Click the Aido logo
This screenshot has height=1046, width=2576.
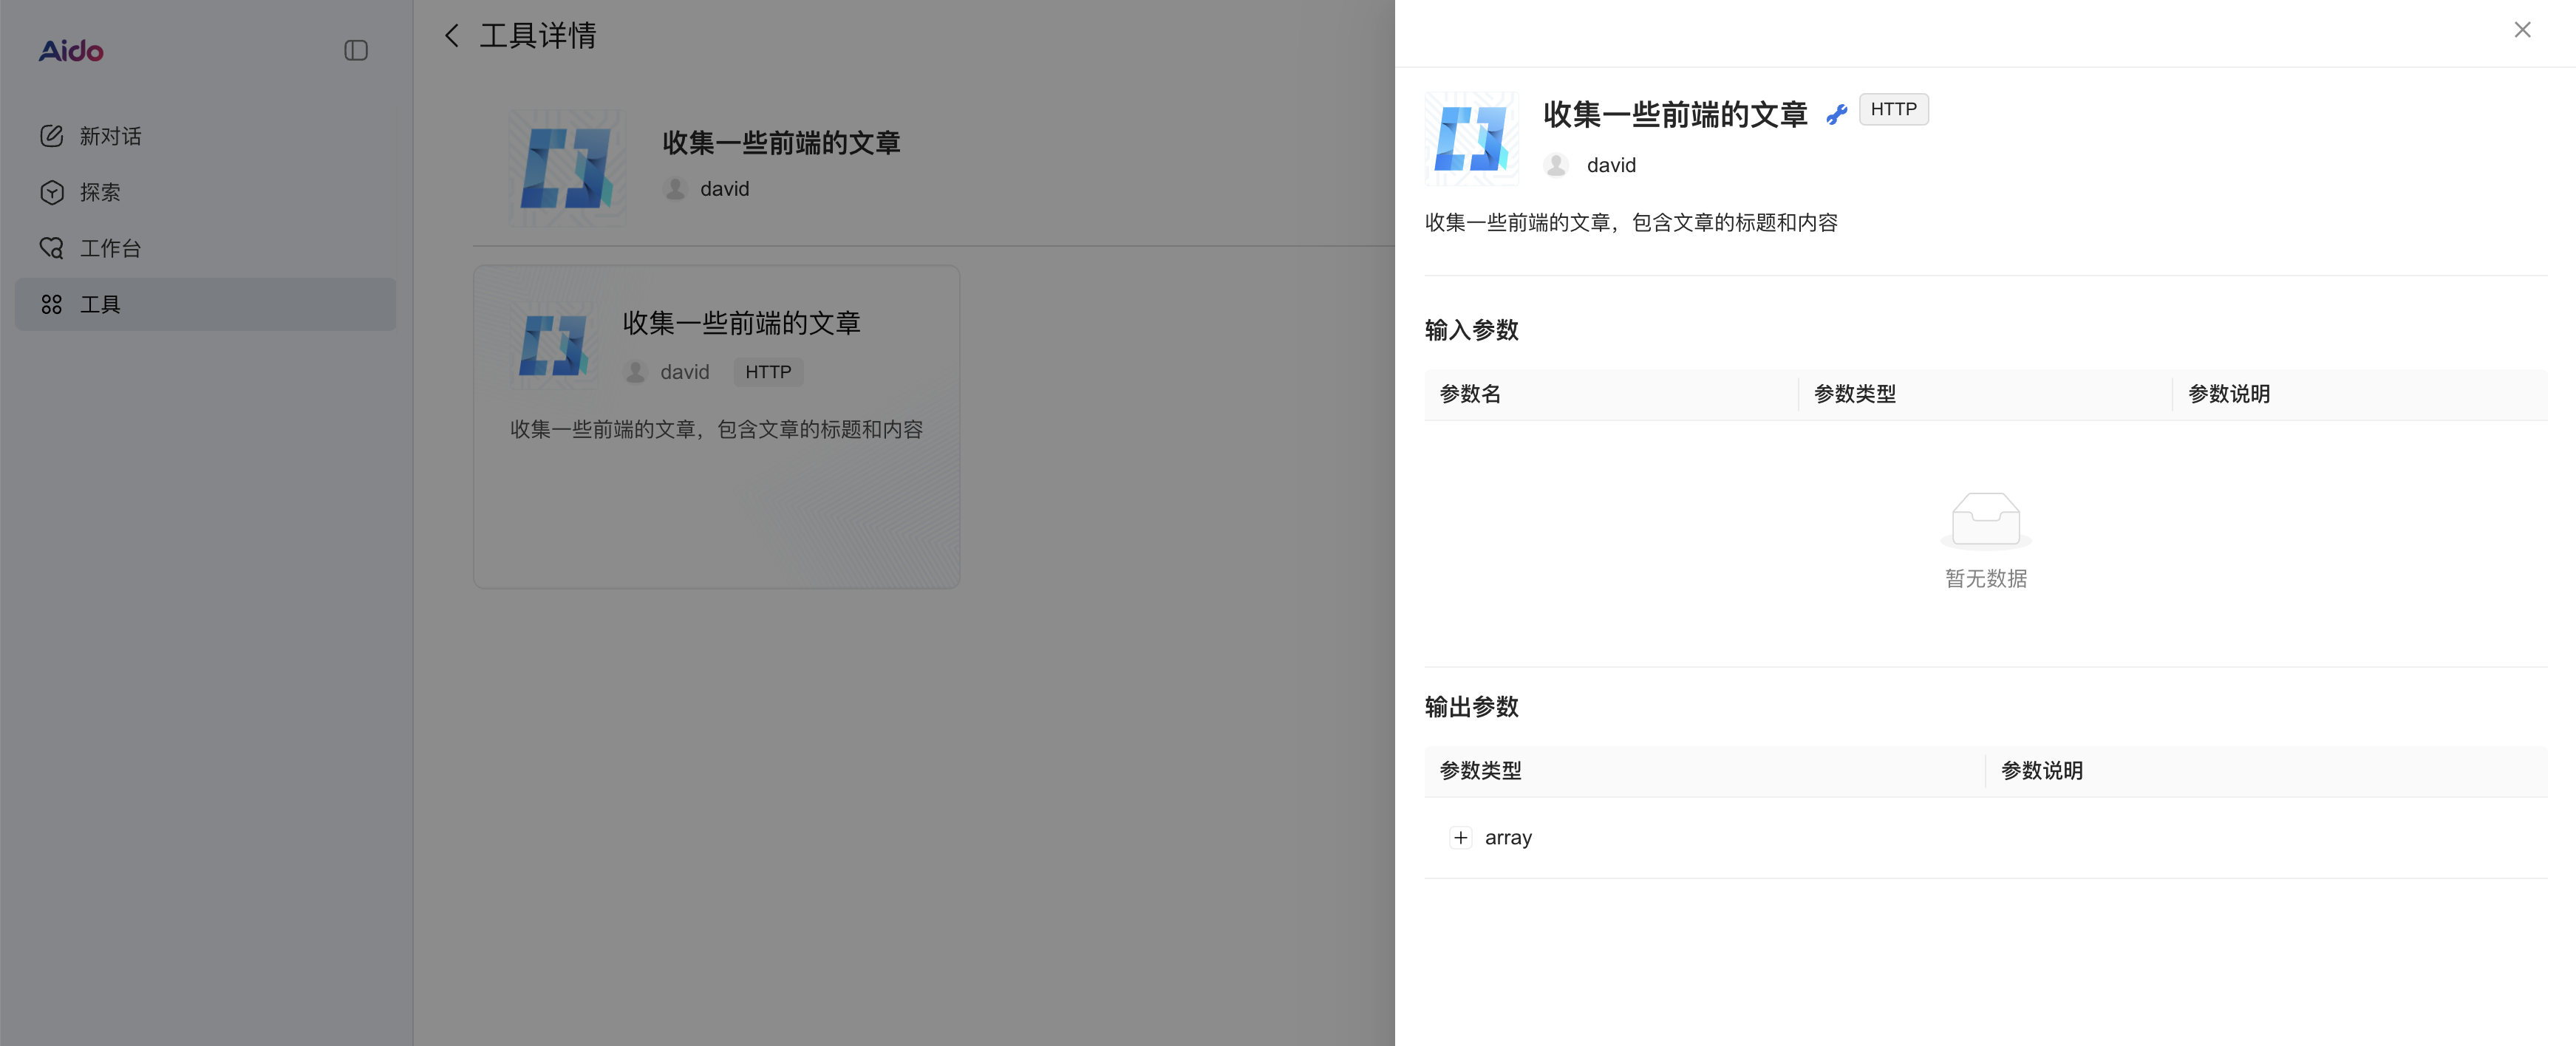click(71, 51)
